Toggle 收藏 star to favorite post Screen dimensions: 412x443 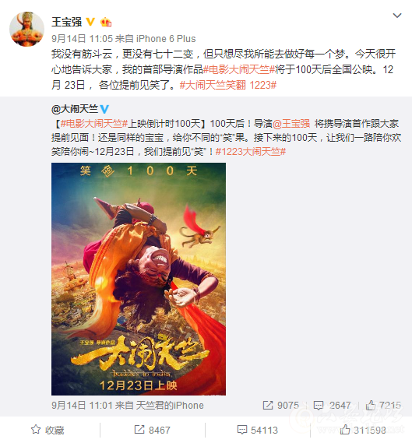(x=48, y=430)
